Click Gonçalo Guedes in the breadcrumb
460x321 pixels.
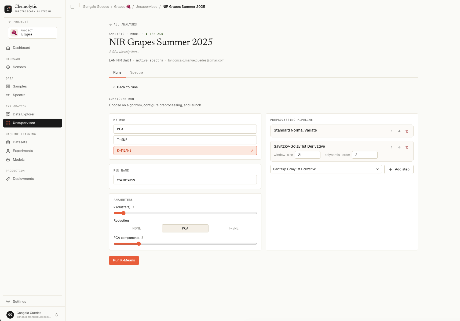(x=96, y=7)
